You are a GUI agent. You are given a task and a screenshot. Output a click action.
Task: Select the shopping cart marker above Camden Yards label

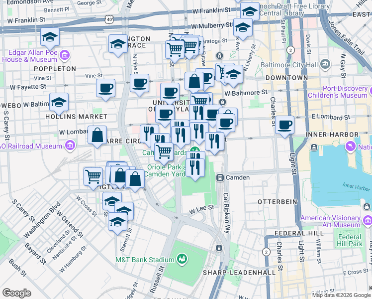tap(164, 152)
